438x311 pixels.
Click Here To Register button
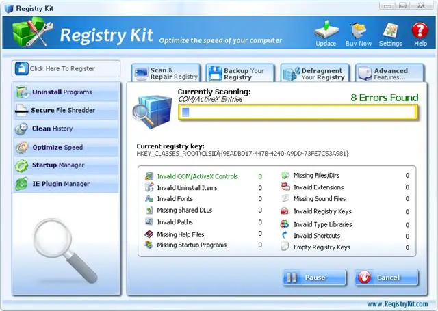(x=66, y=68)
